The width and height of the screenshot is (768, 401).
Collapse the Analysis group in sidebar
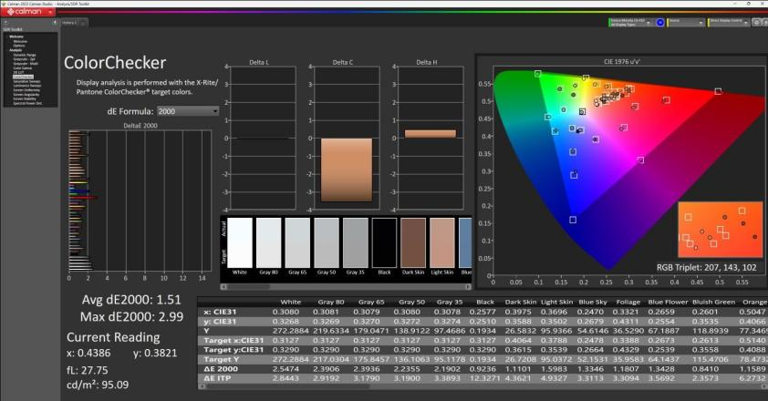(16, 50)
